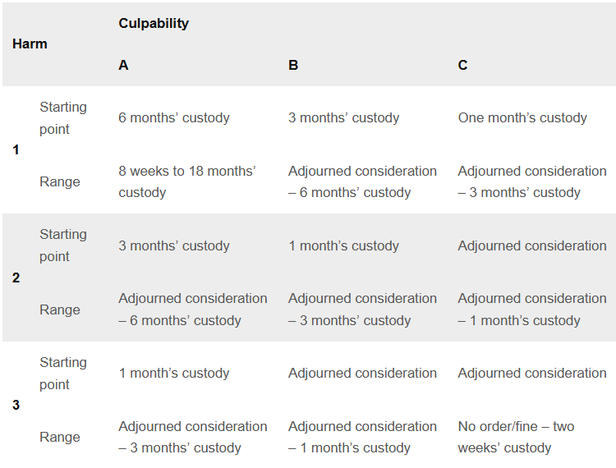Click the Harm column header
This screenshot has width=616, height=468.
tap(30, 44)
